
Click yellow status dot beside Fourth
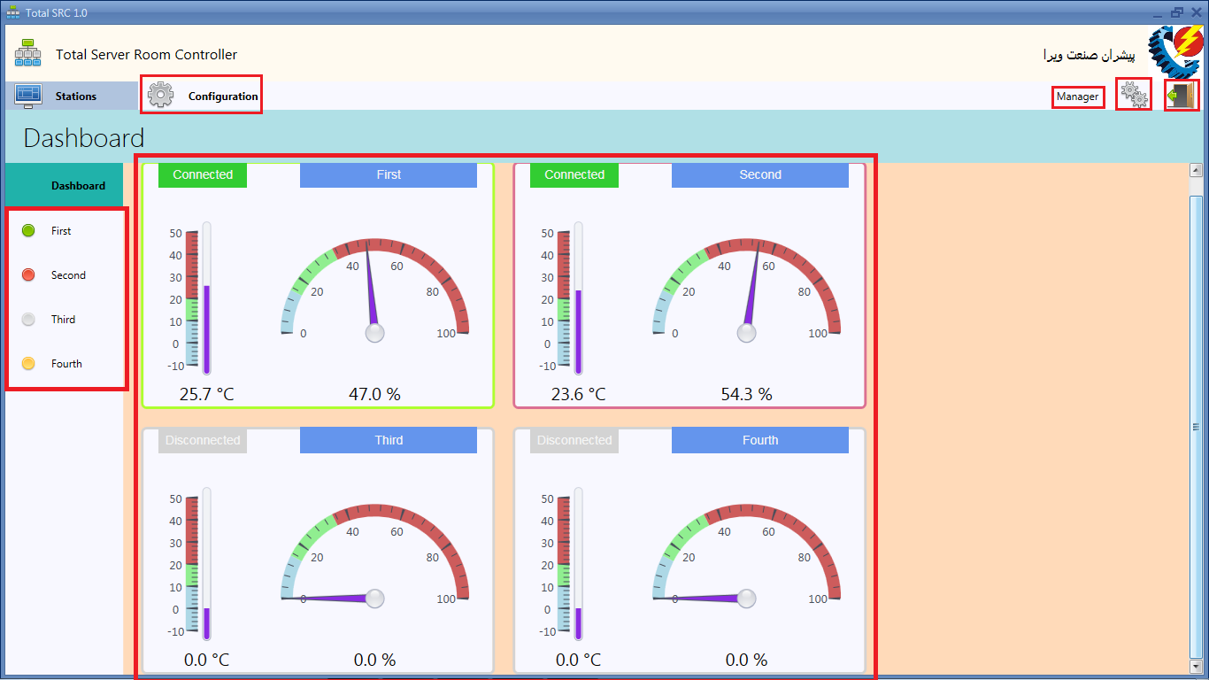pyautogui.click(x=28, y=363)
